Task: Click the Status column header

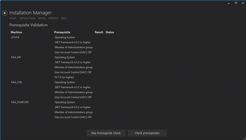Action: (110, 32)
